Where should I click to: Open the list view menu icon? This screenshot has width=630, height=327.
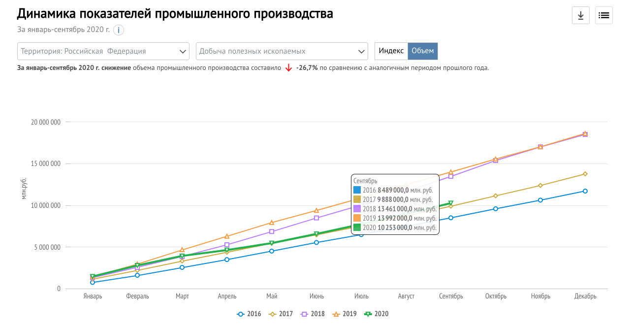coord(603,15)
